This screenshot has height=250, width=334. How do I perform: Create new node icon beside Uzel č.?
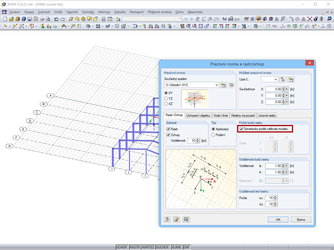(x=291, y=80)
